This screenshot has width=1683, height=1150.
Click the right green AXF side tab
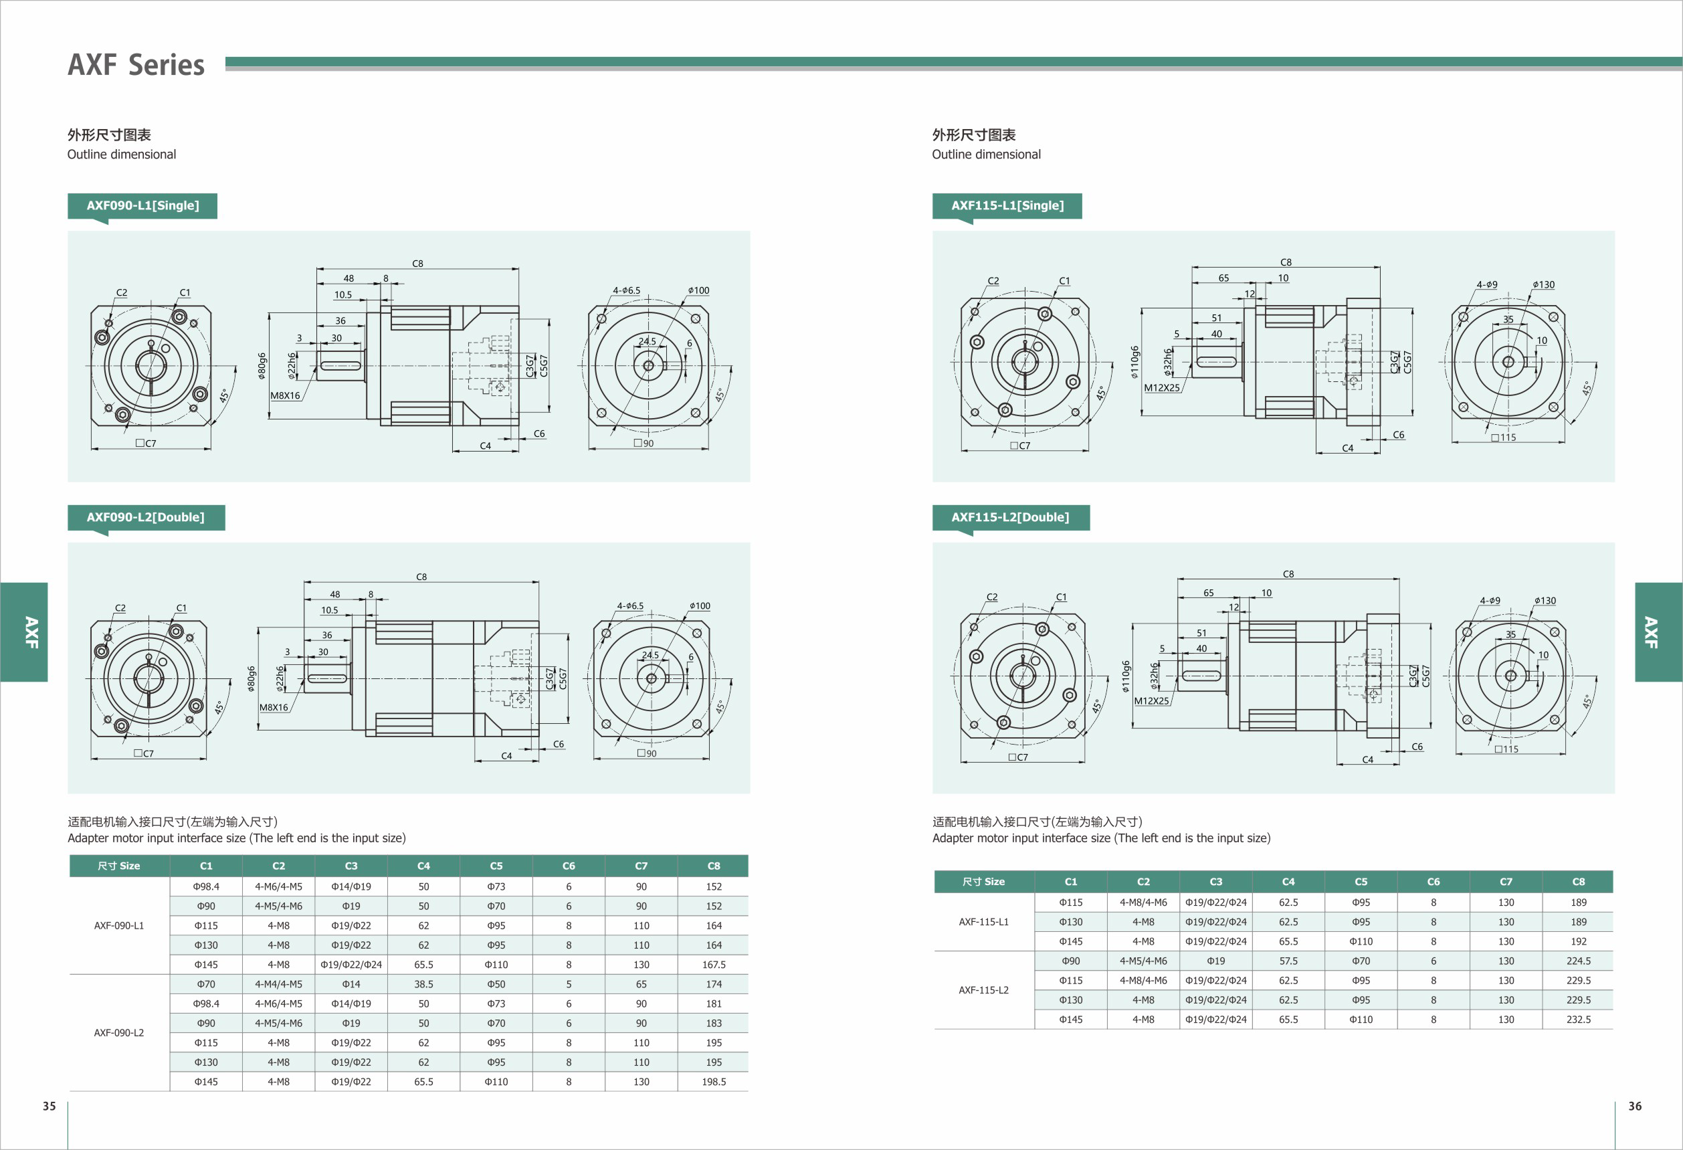tap(1658, 632)
